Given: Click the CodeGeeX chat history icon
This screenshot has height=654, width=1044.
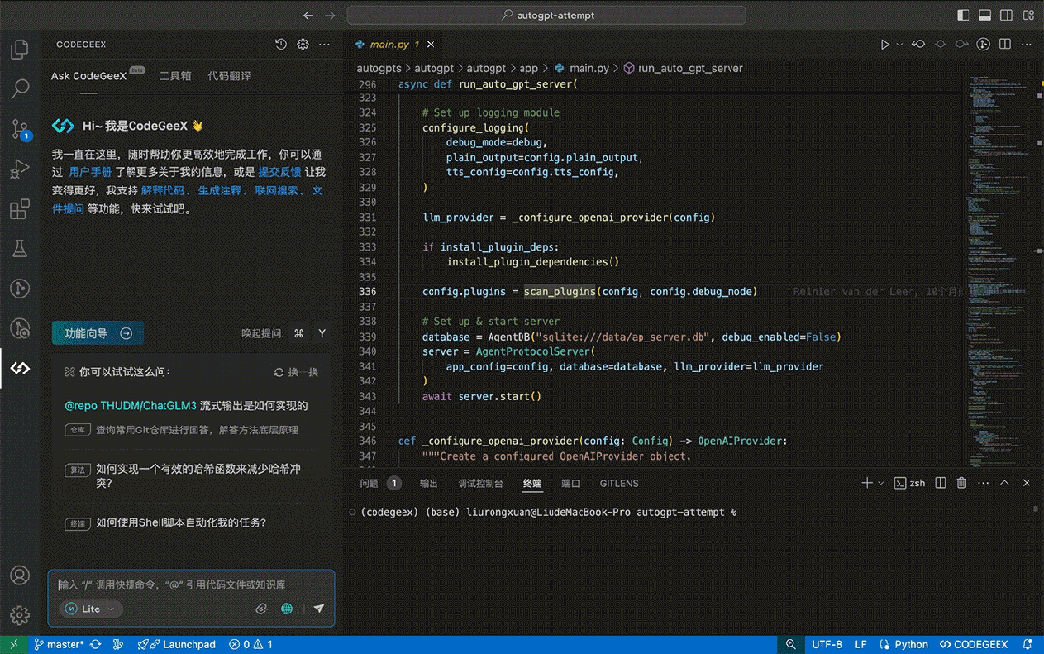Looking at the screenshot, I should 281,45.
